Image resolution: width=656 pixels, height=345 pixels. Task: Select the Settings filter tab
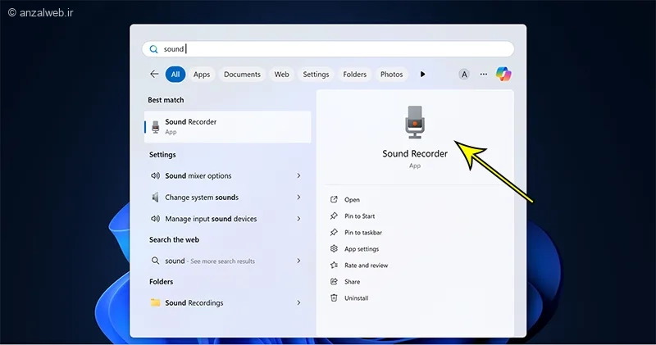coord(316,75)
